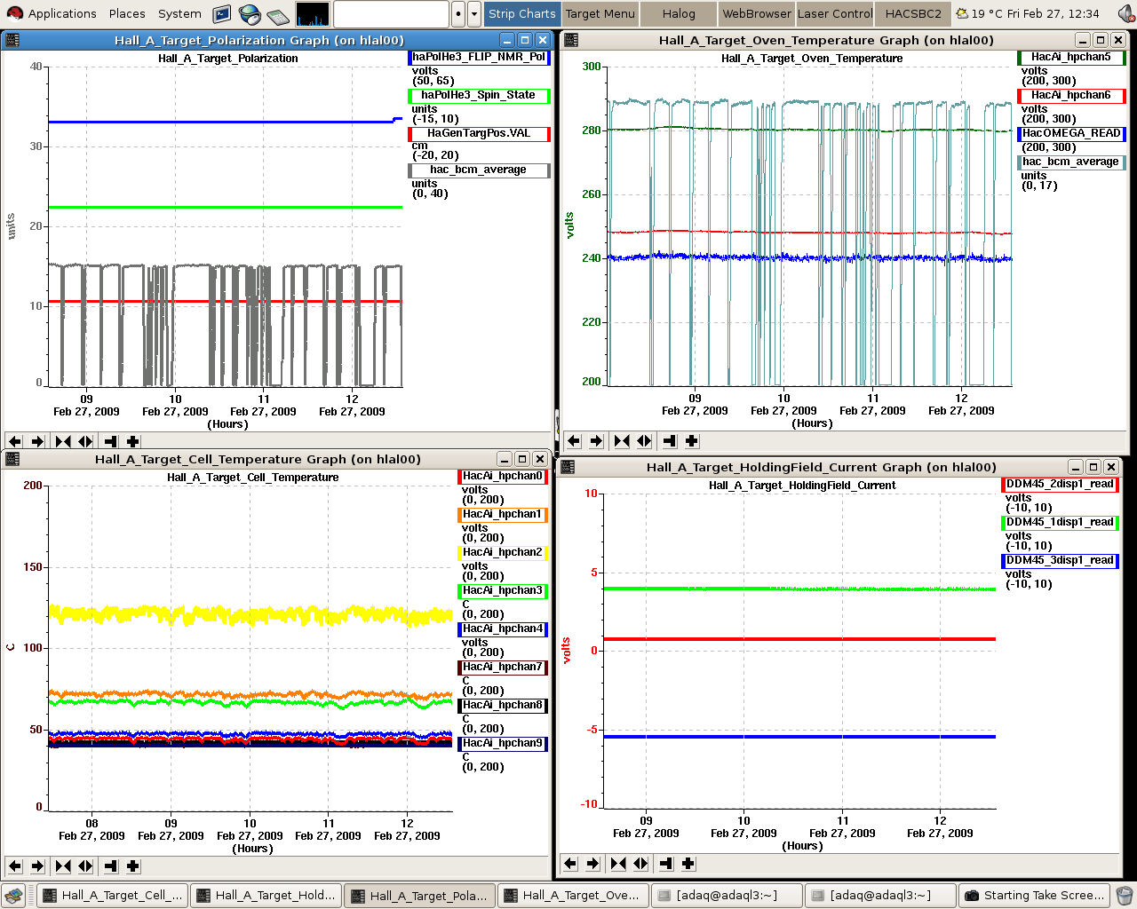Click the weather and clock applet
1137x909 pixels.
tap(1027, 13)
